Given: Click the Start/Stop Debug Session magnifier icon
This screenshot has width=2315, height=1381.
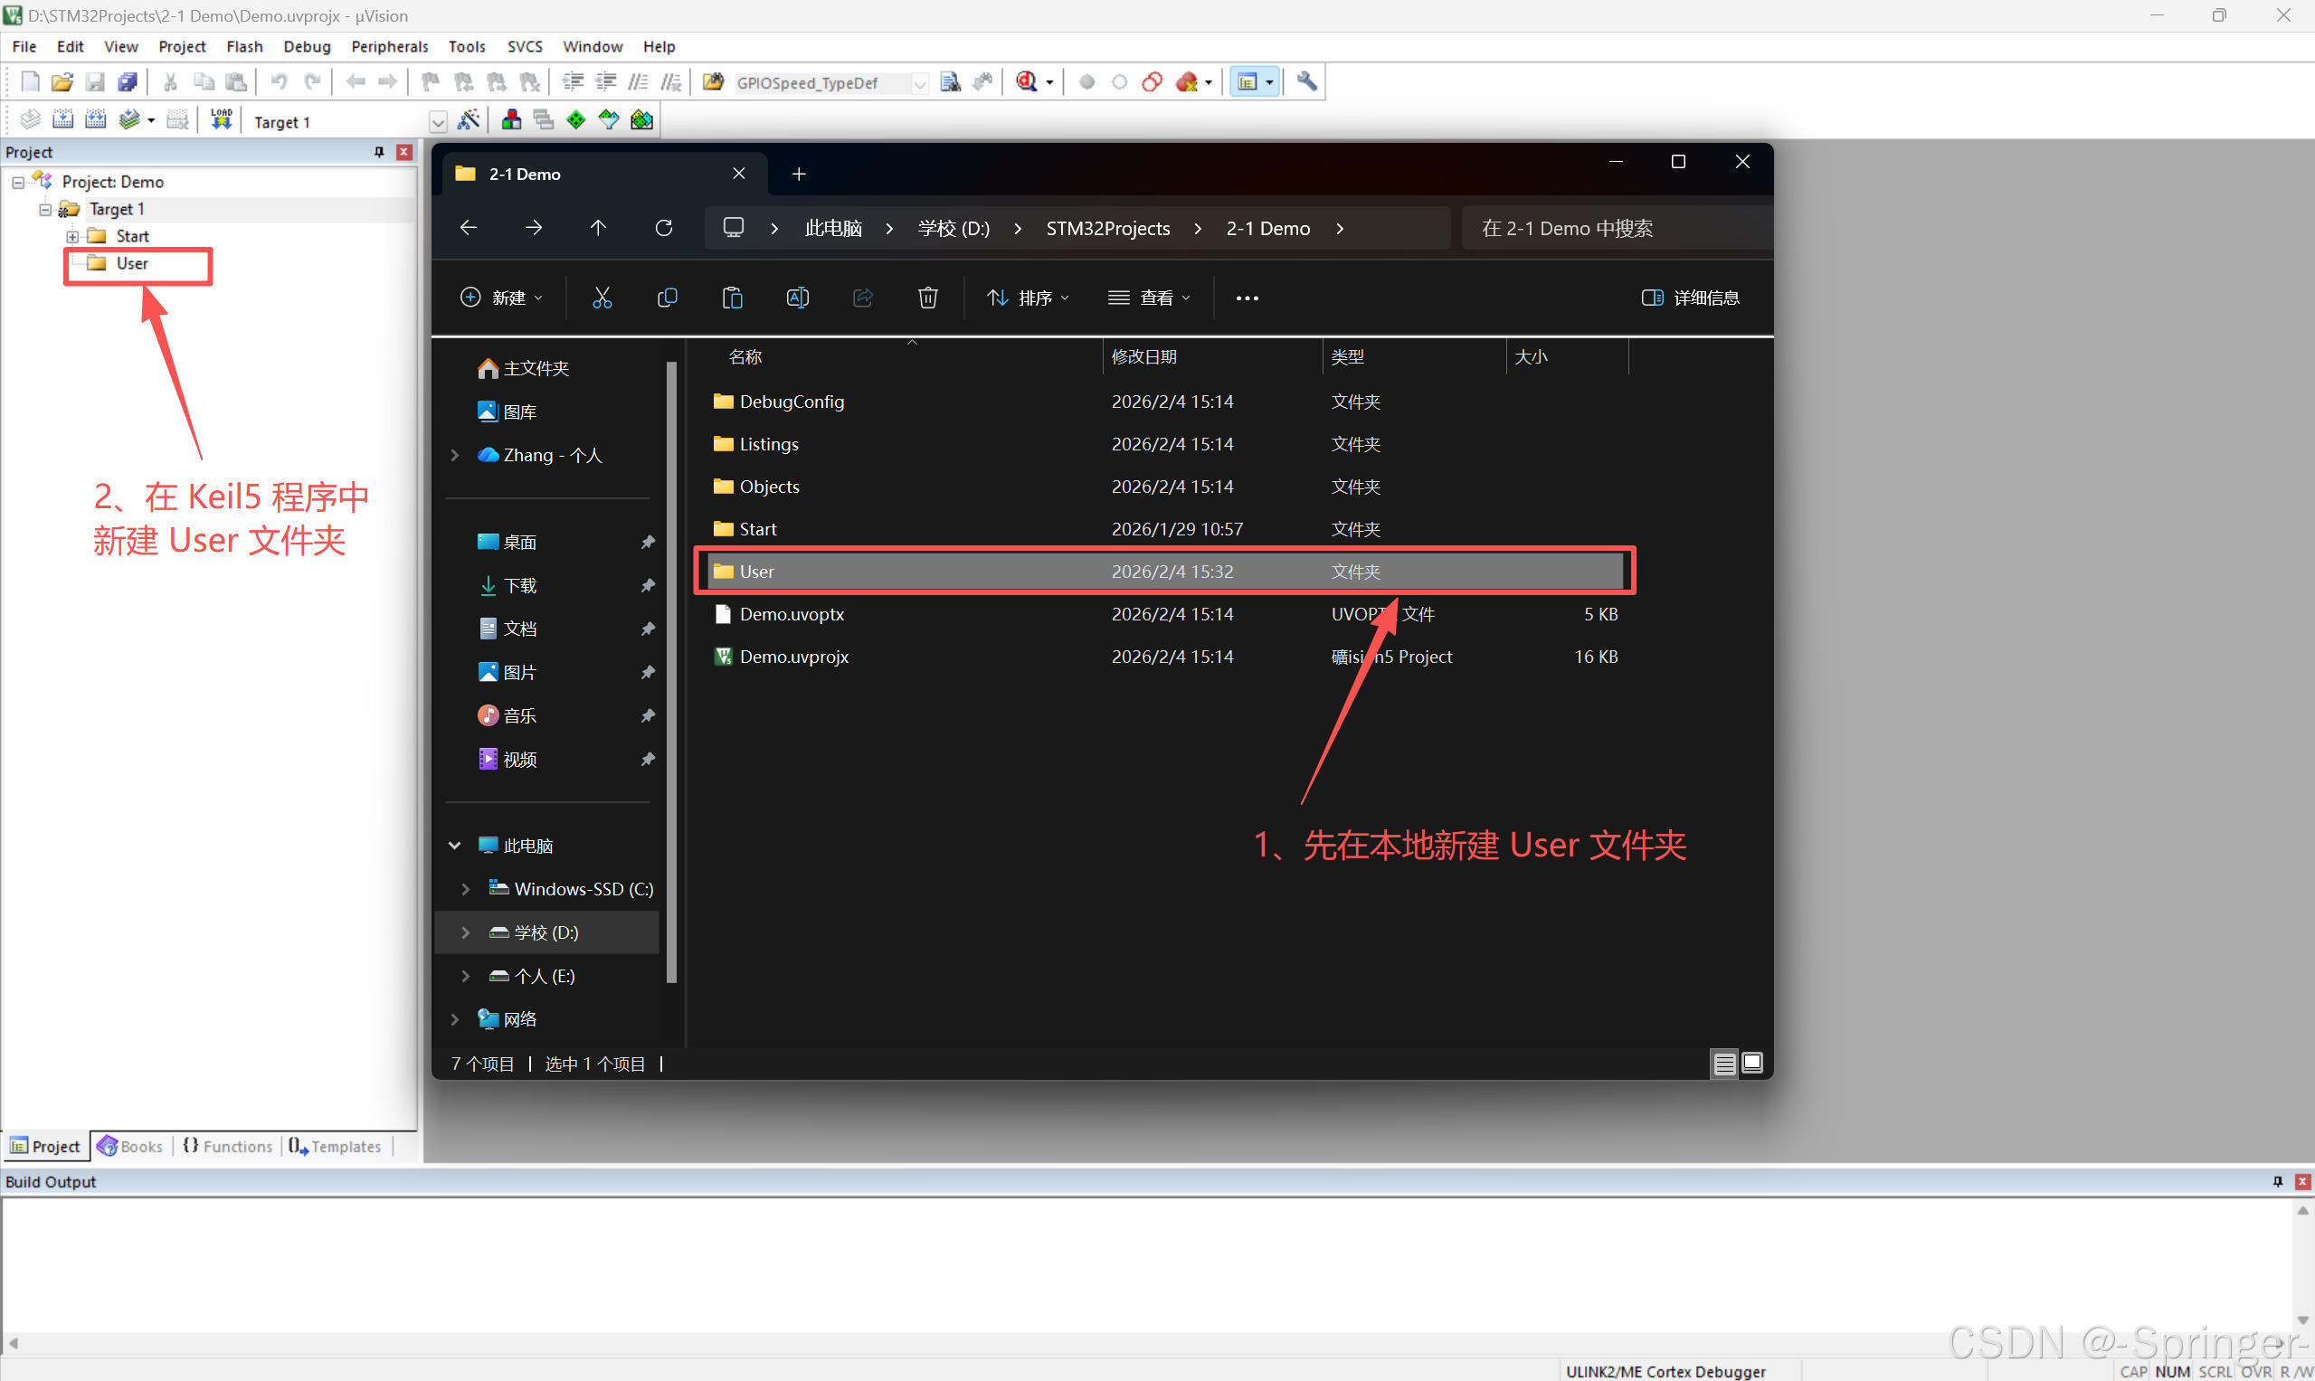Looking at the screenshot, I should click(1026, 82).
